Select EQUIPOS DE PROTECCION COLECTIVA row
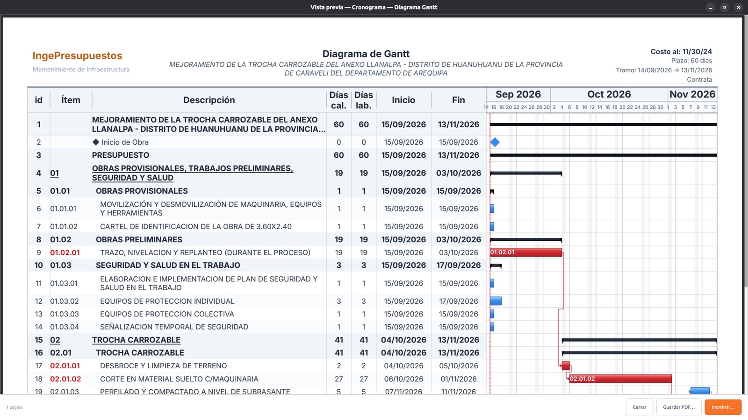Image resolution: width=748 pixels, height=420 pixels. tap(256, 314)
